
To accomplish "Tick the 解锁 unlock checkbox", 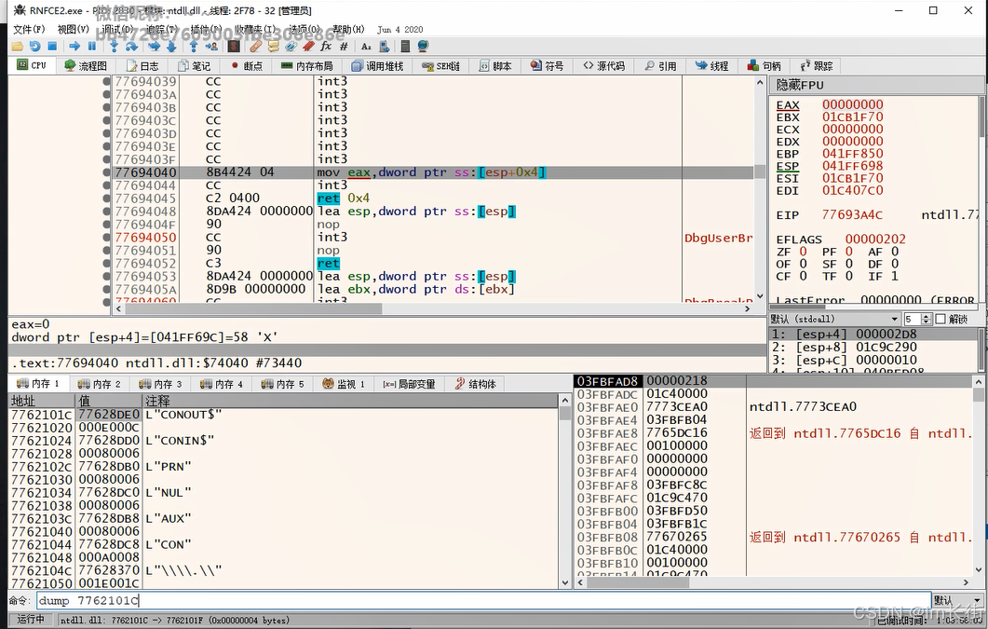I will coord(941,319).
